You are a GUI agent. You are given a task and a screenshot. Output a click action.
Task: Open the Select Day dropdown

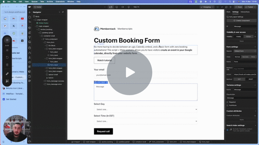click(146, 110)
